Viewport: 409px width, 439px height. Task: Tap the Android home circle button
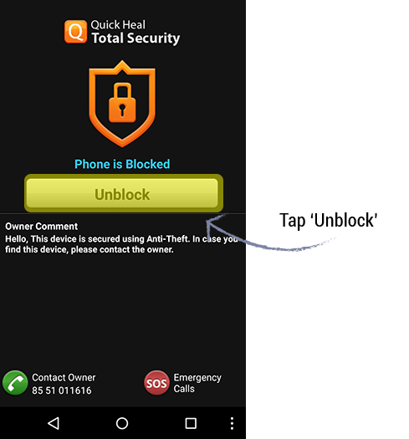click(122, 423)
